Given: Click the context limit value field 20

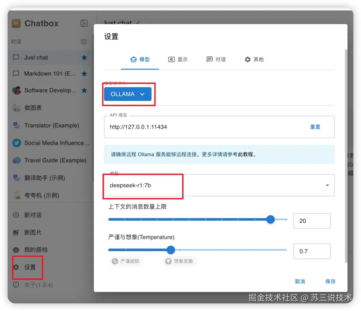Looking at the screenshot, I should click(x=312, y=221).
